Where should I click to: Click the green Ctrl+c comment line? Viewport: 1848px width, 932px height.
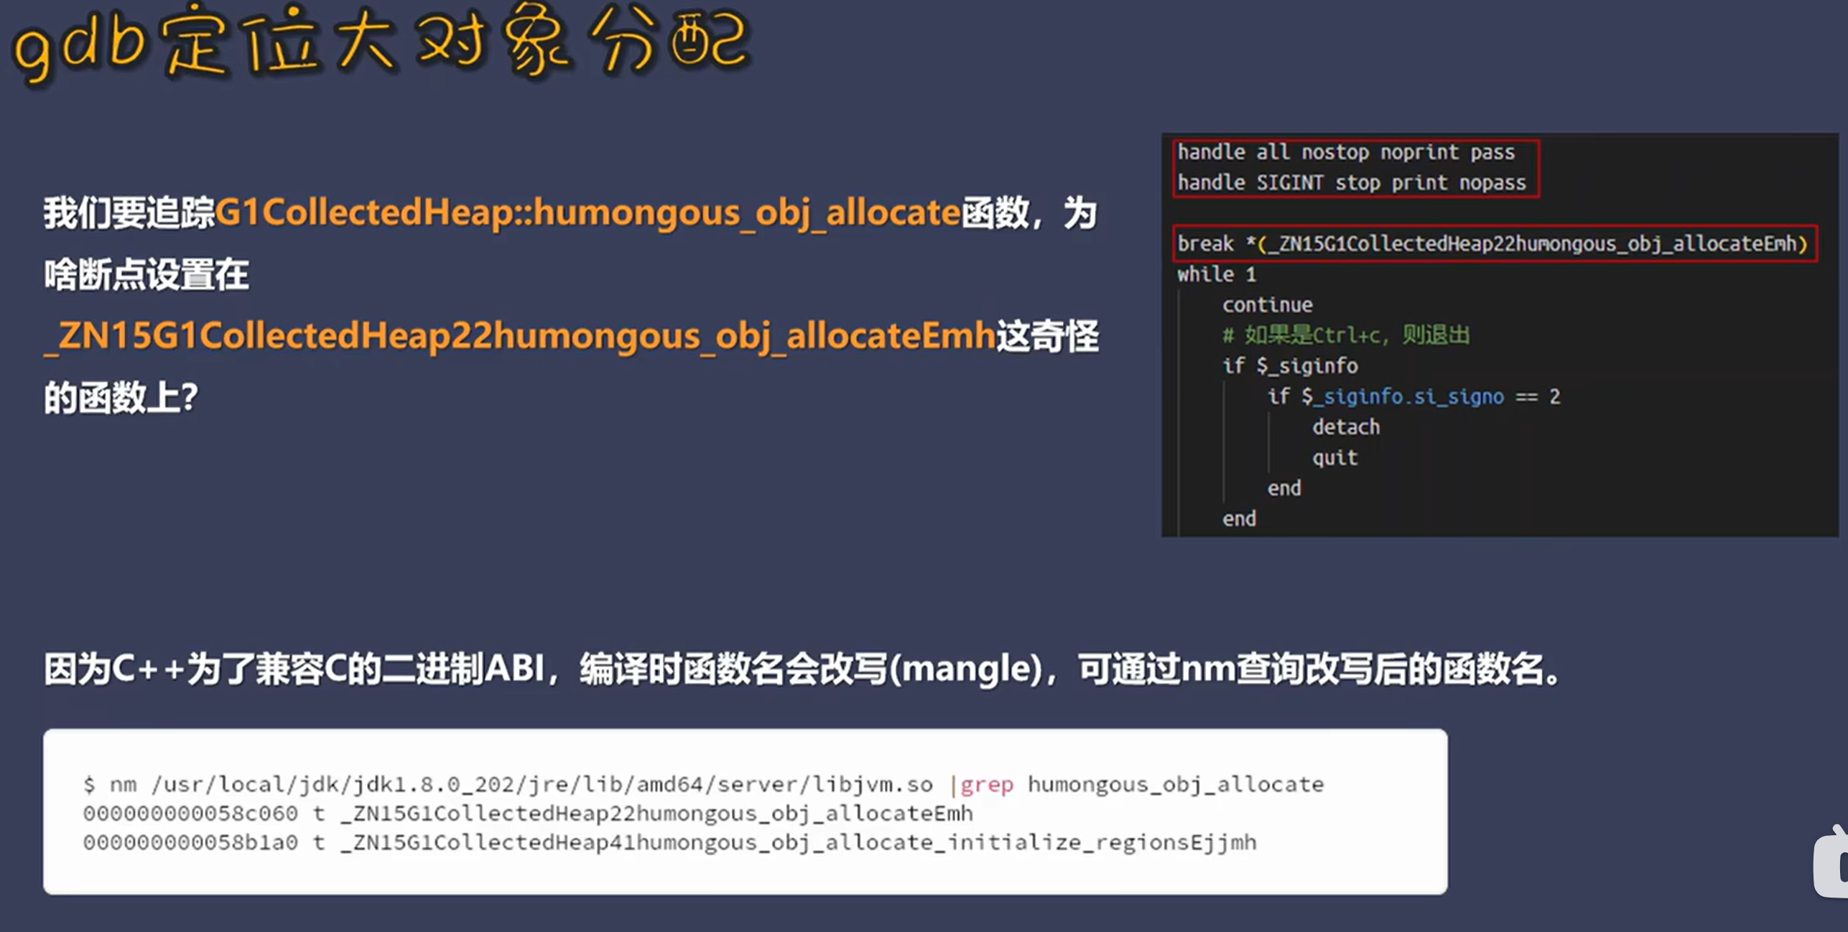(x=1345, y=335)
